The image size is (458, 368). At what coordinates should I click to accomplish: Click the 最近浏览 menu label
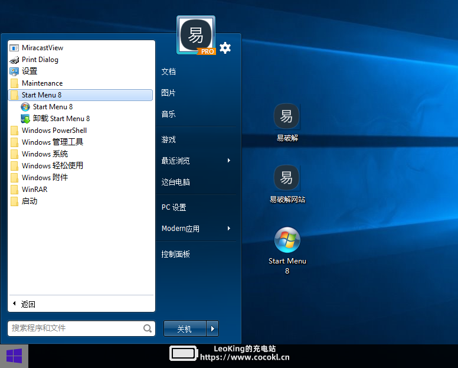[175, 161]
